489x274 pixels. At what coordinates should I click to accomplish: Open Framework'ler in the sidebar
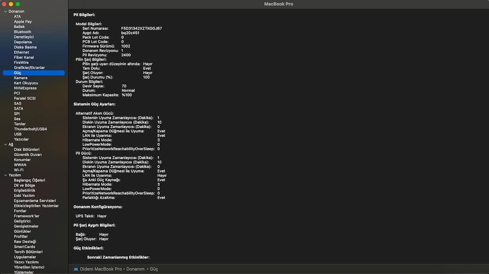click(27, 216)
